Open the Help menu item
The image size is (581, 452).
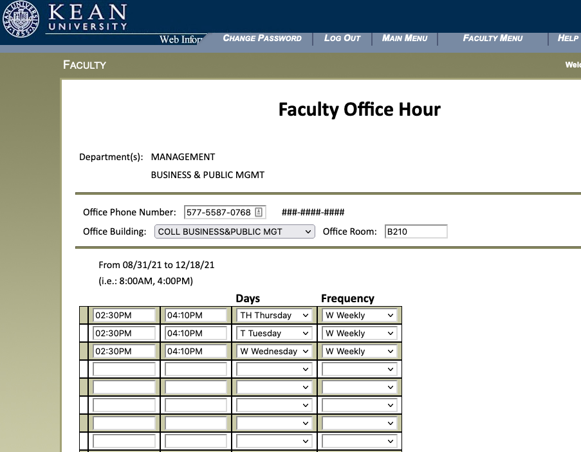pyautogui.click(x=567, y=38)
